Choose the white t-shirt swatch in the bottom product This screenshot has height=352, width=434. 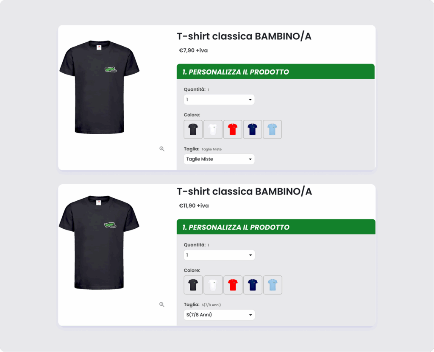(x=213, y=285)
